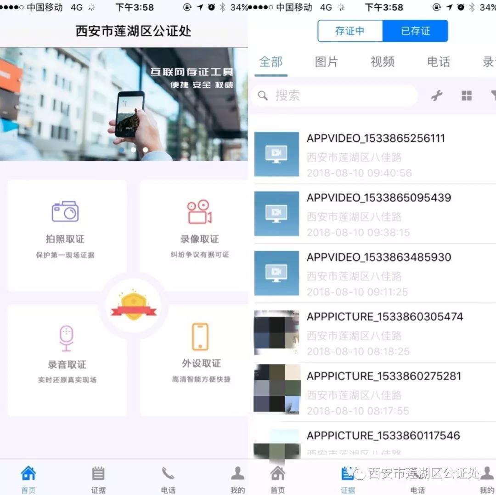Viewport: 496px width, 495px height.
Task: Open 录像取证 video camera icon
Action: pyautogui.click(x=199, y=212)
